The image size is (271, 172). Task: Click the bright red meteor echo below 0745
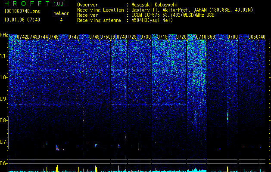click(57, 147)
